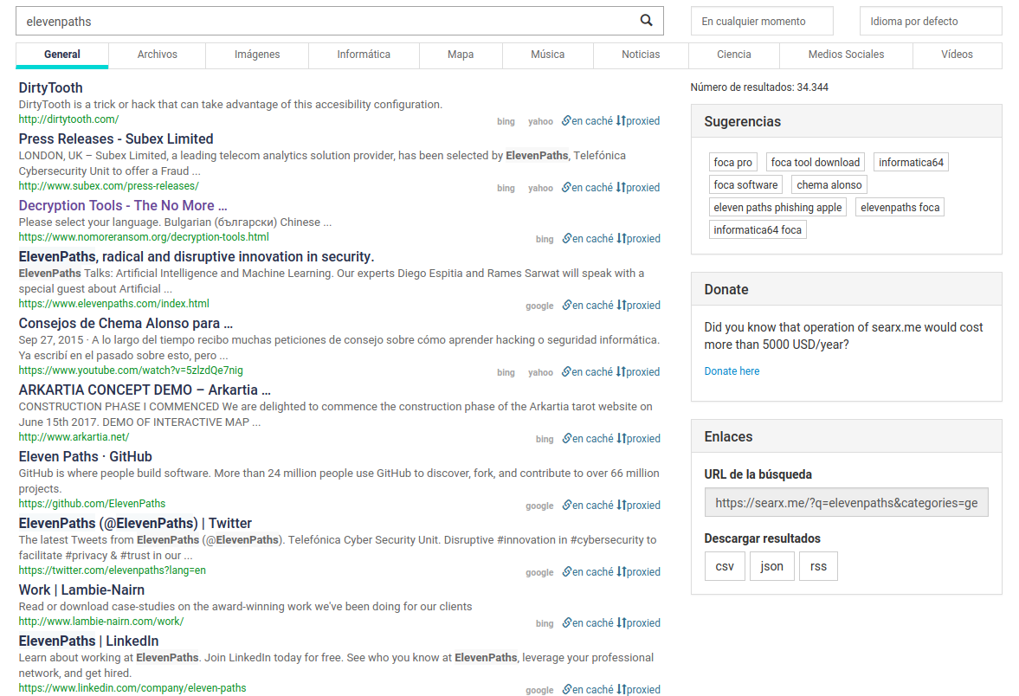
Task: Open the 'En cualquier momento' time dropdown
Action: click(x=761, y=22)
